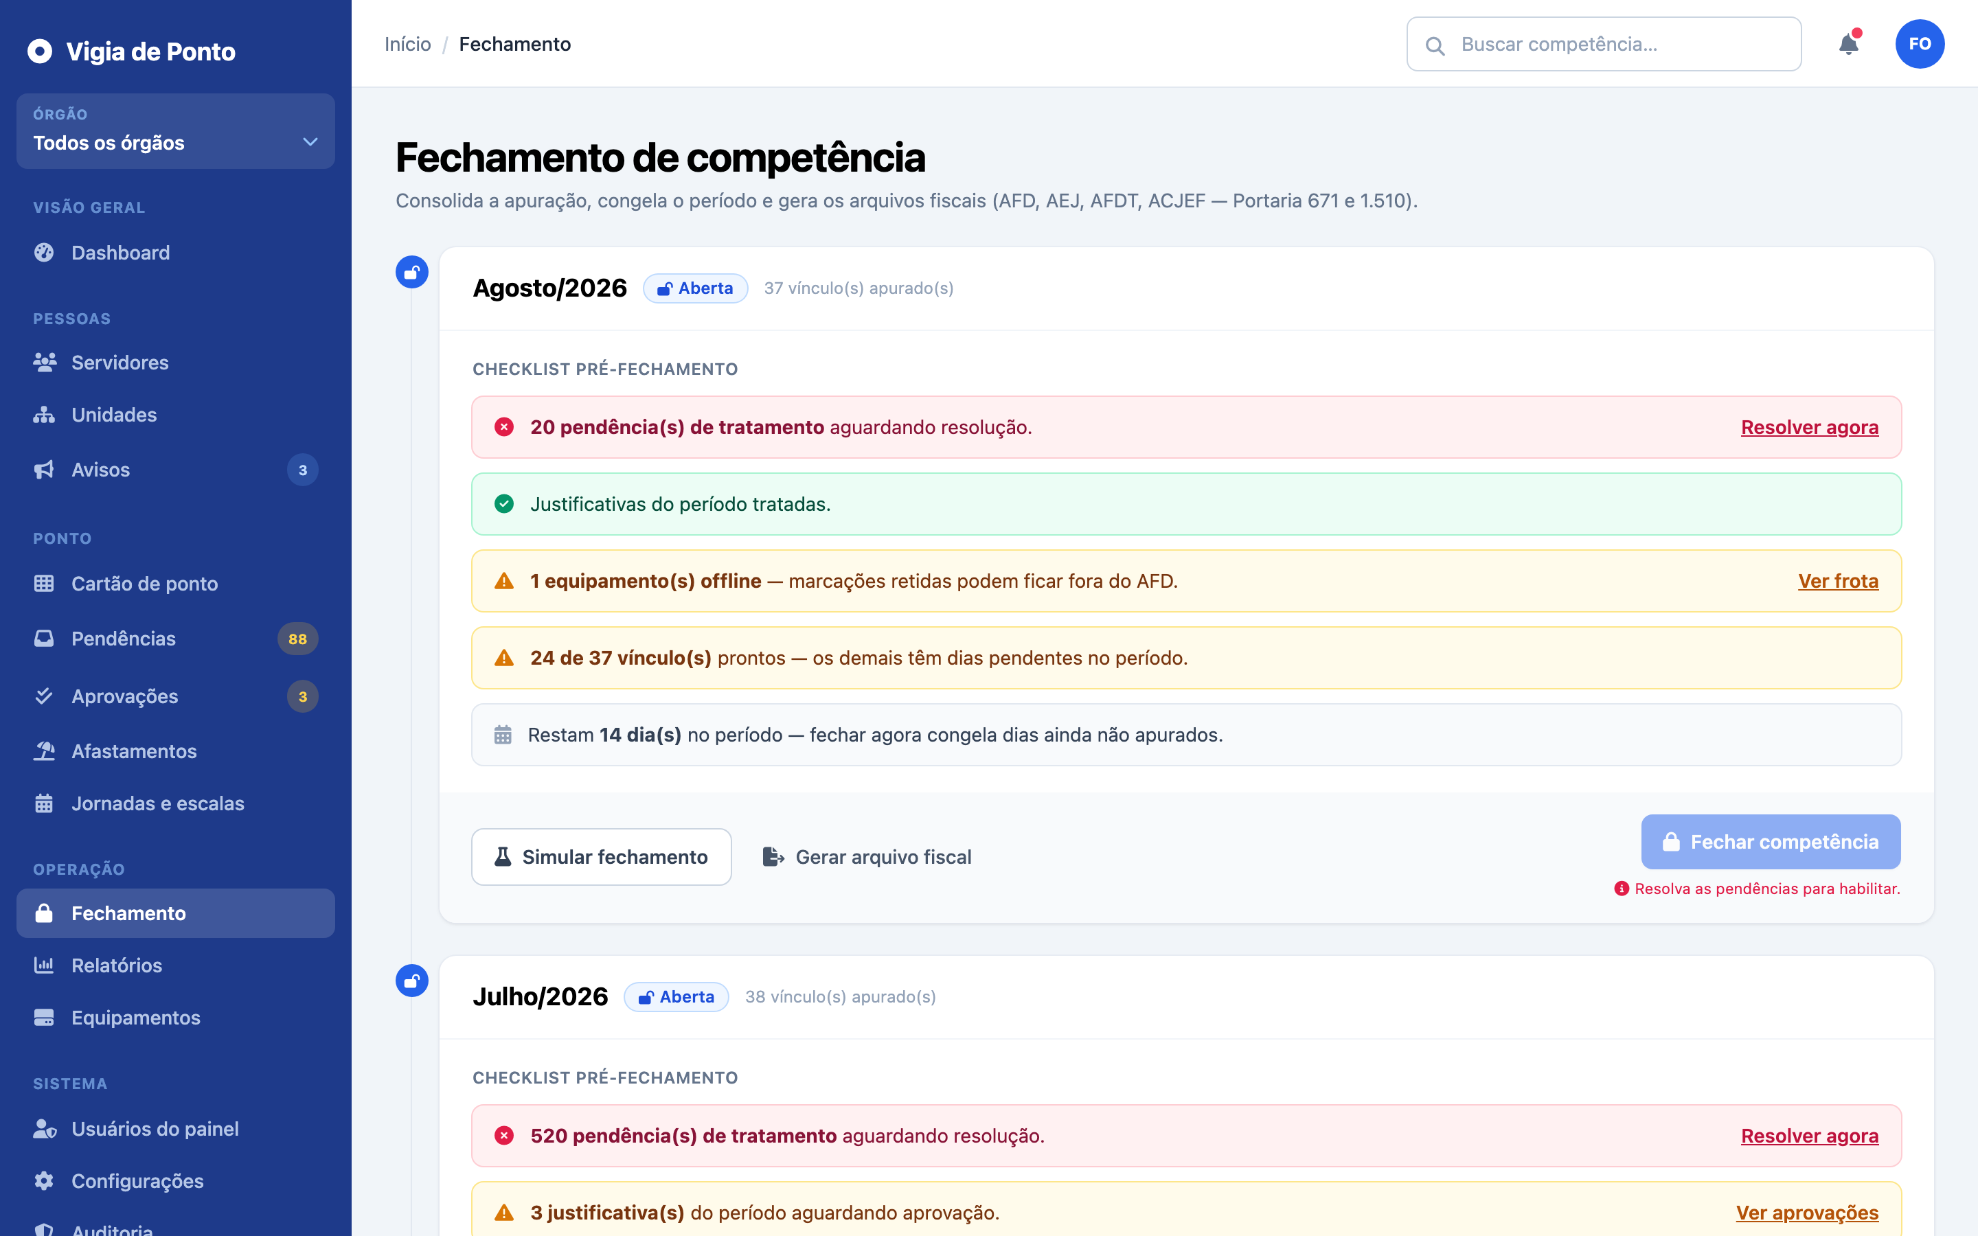Image resolution: width=1978 pixels, height=1236 pixels.
Task: Click the Afastamentos umbrella icon
Action: click(44, 751)
